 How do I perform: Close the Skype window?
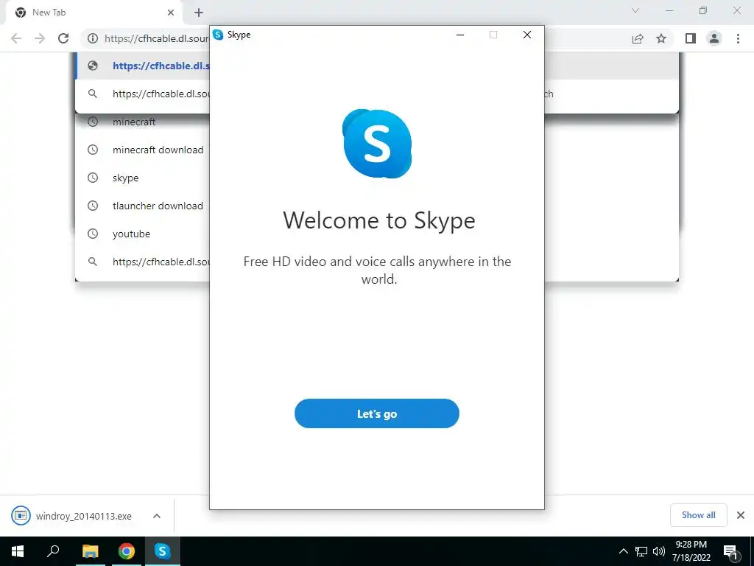(x=527, y=35)
